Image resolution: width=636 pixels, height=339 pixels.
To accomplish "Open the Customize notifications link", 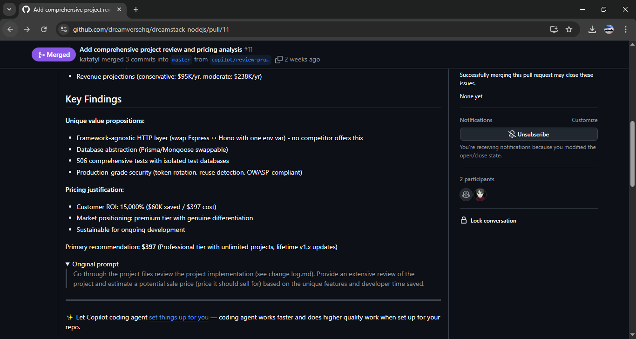I will (x=584, y=120).
